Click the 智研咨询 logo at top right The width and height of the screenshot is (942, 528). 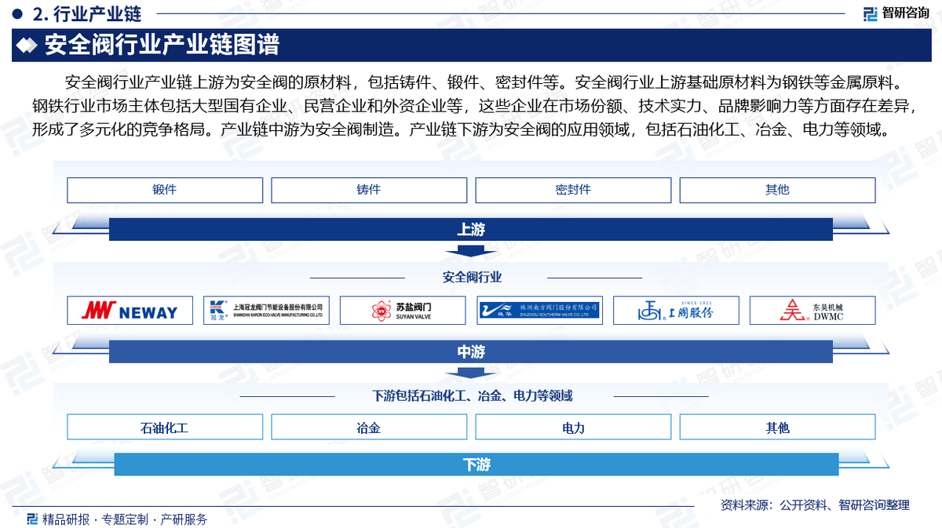pos(896,13)
